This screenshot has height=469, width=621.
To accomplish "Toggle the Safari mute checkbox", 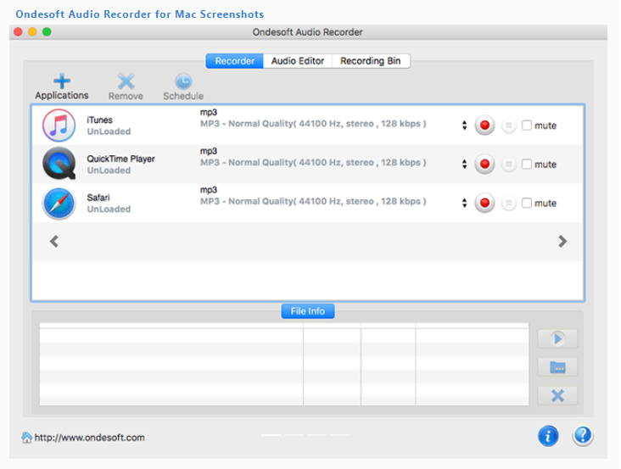I will [x=526, y=203].
